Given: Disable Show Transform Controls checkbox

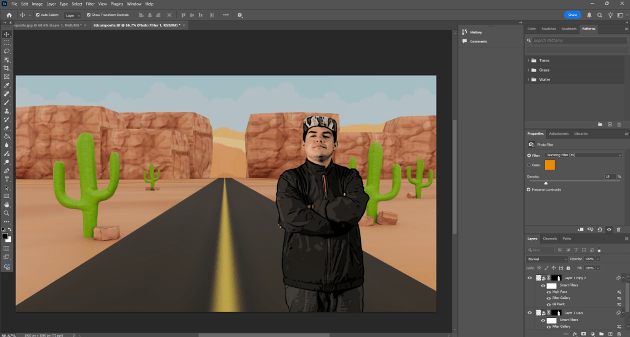Looking at the screenshot, I should [x=88, y=15].
